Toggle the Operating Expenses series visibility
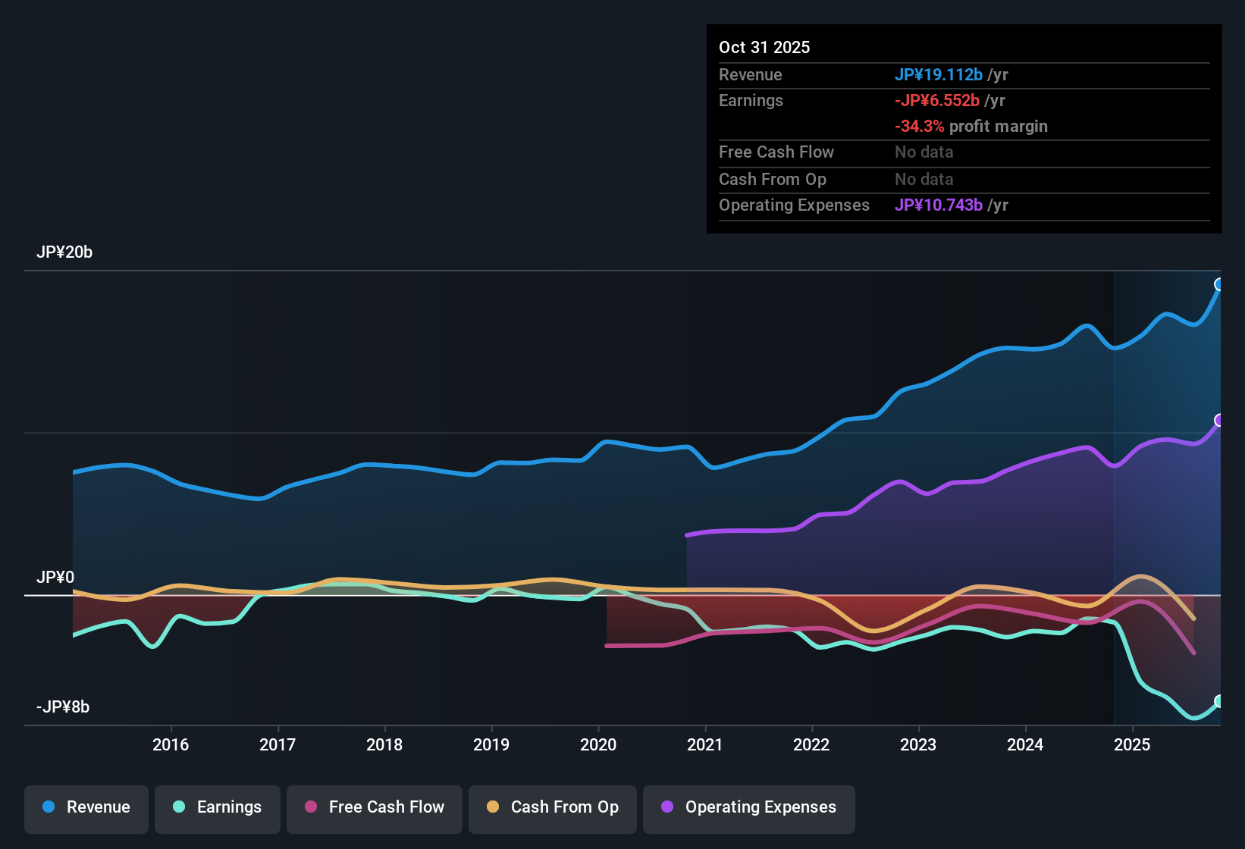The image size is (1245, 849). pyautogui.click(x=748, y=808)
